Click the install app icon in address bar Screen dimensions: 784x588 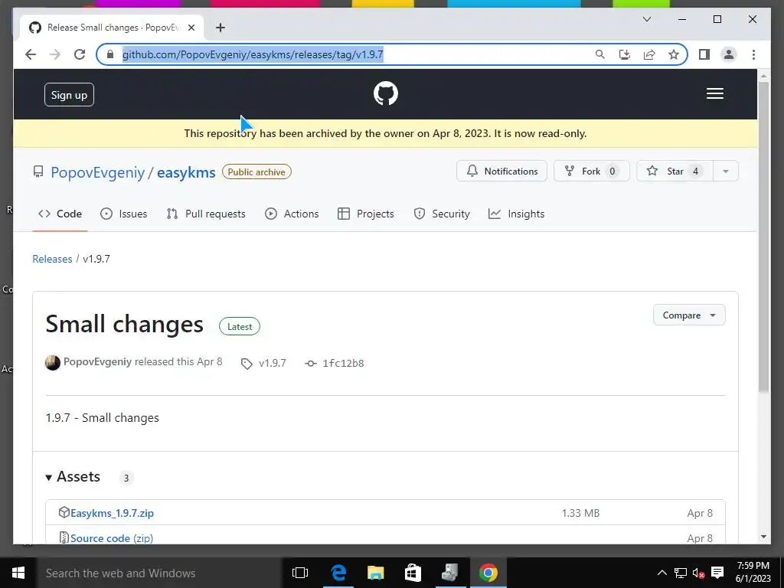[625, 54]
